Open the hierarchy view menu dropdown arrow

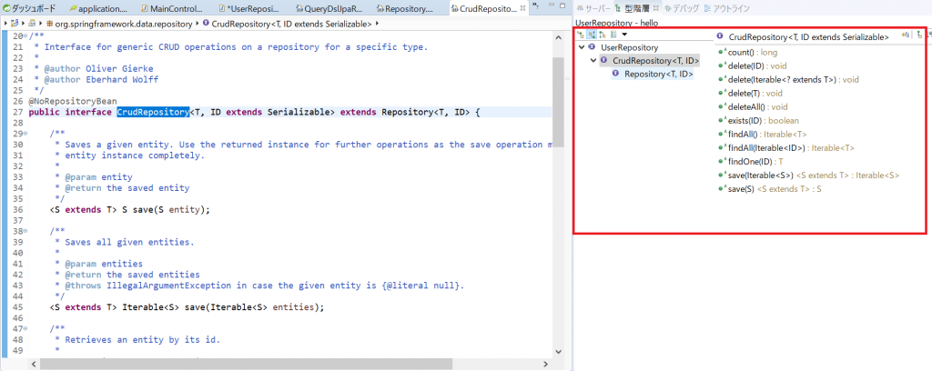624,34
